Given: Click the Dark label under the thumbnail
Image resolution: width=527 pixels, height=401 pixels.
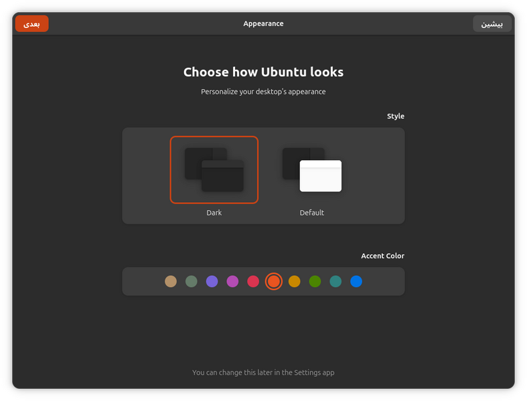Looking at the screenshot, I should 214,213.
